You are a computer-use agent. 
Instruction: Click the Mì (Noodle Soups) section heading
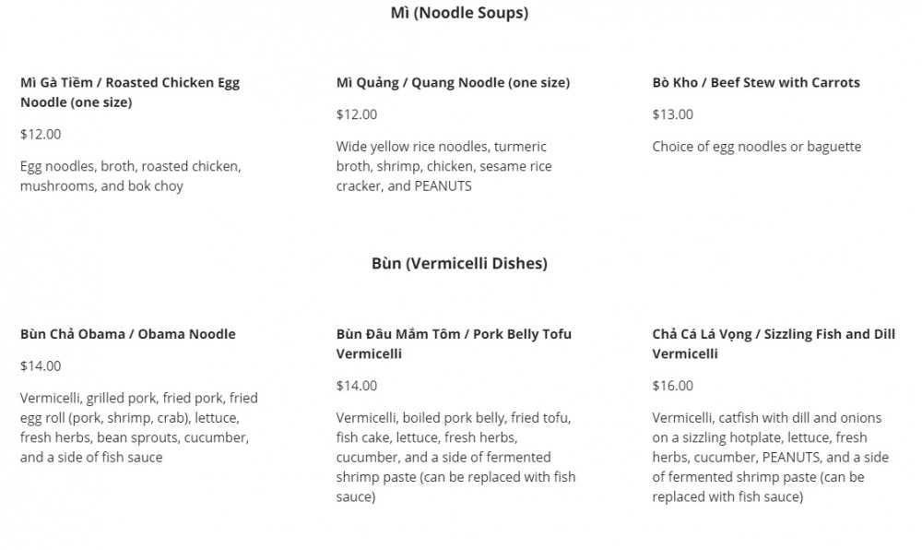click(x=459, y=13)
